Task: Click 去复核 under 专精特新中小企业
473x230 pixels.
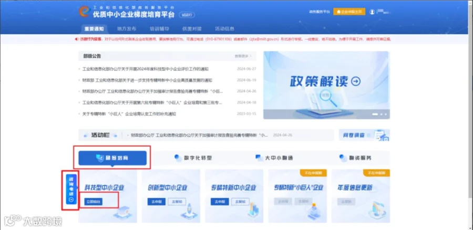Action: click(240, 202)
